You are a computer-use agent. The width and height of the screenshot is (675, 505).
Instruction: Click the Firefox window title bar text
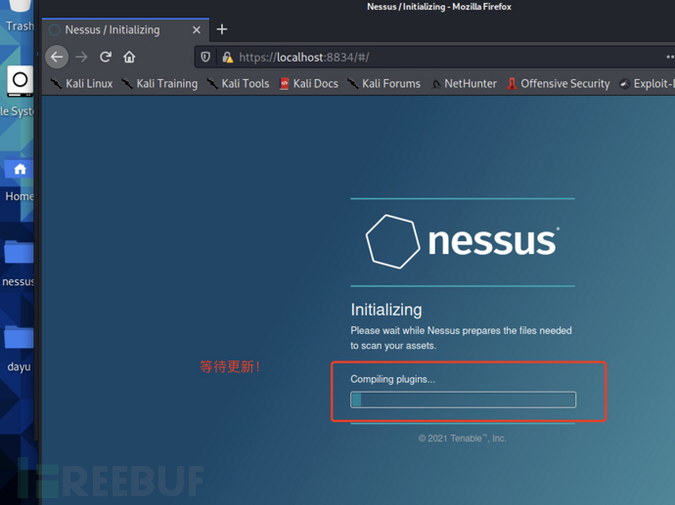tap(439, 7)
